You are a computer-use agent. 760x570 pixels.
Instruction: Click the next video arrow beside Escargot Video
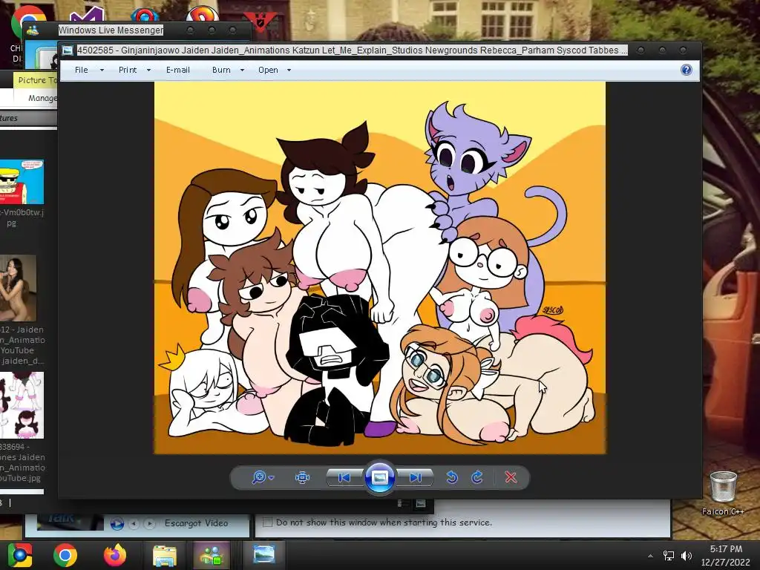point(150,523)
